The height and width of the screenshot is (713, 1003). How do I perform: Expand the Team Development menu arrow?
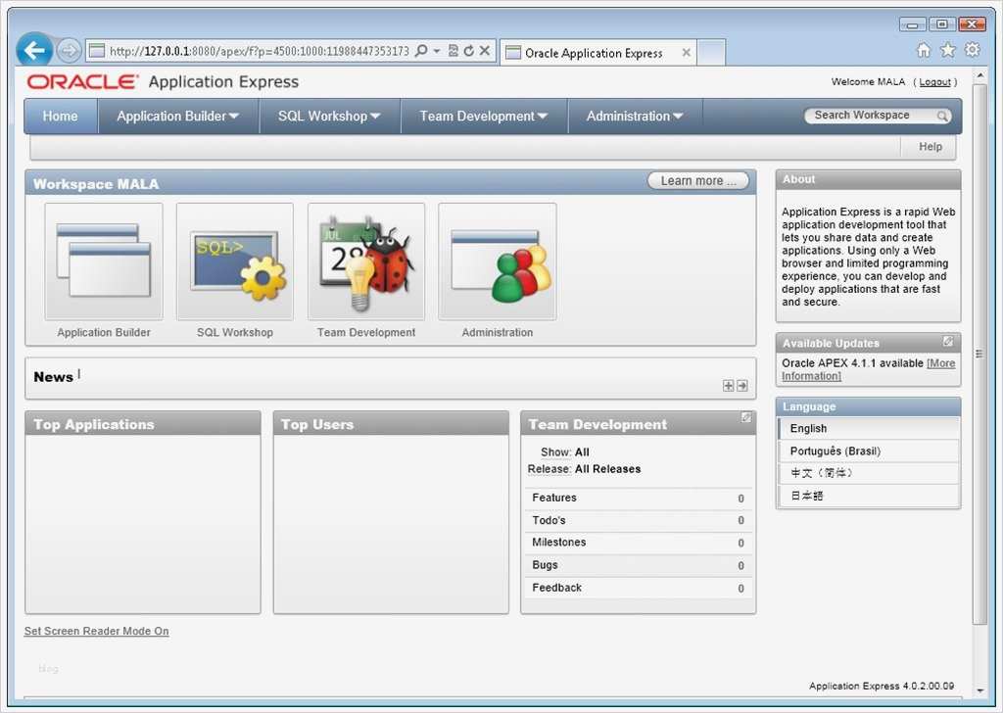tap(543, 117)
